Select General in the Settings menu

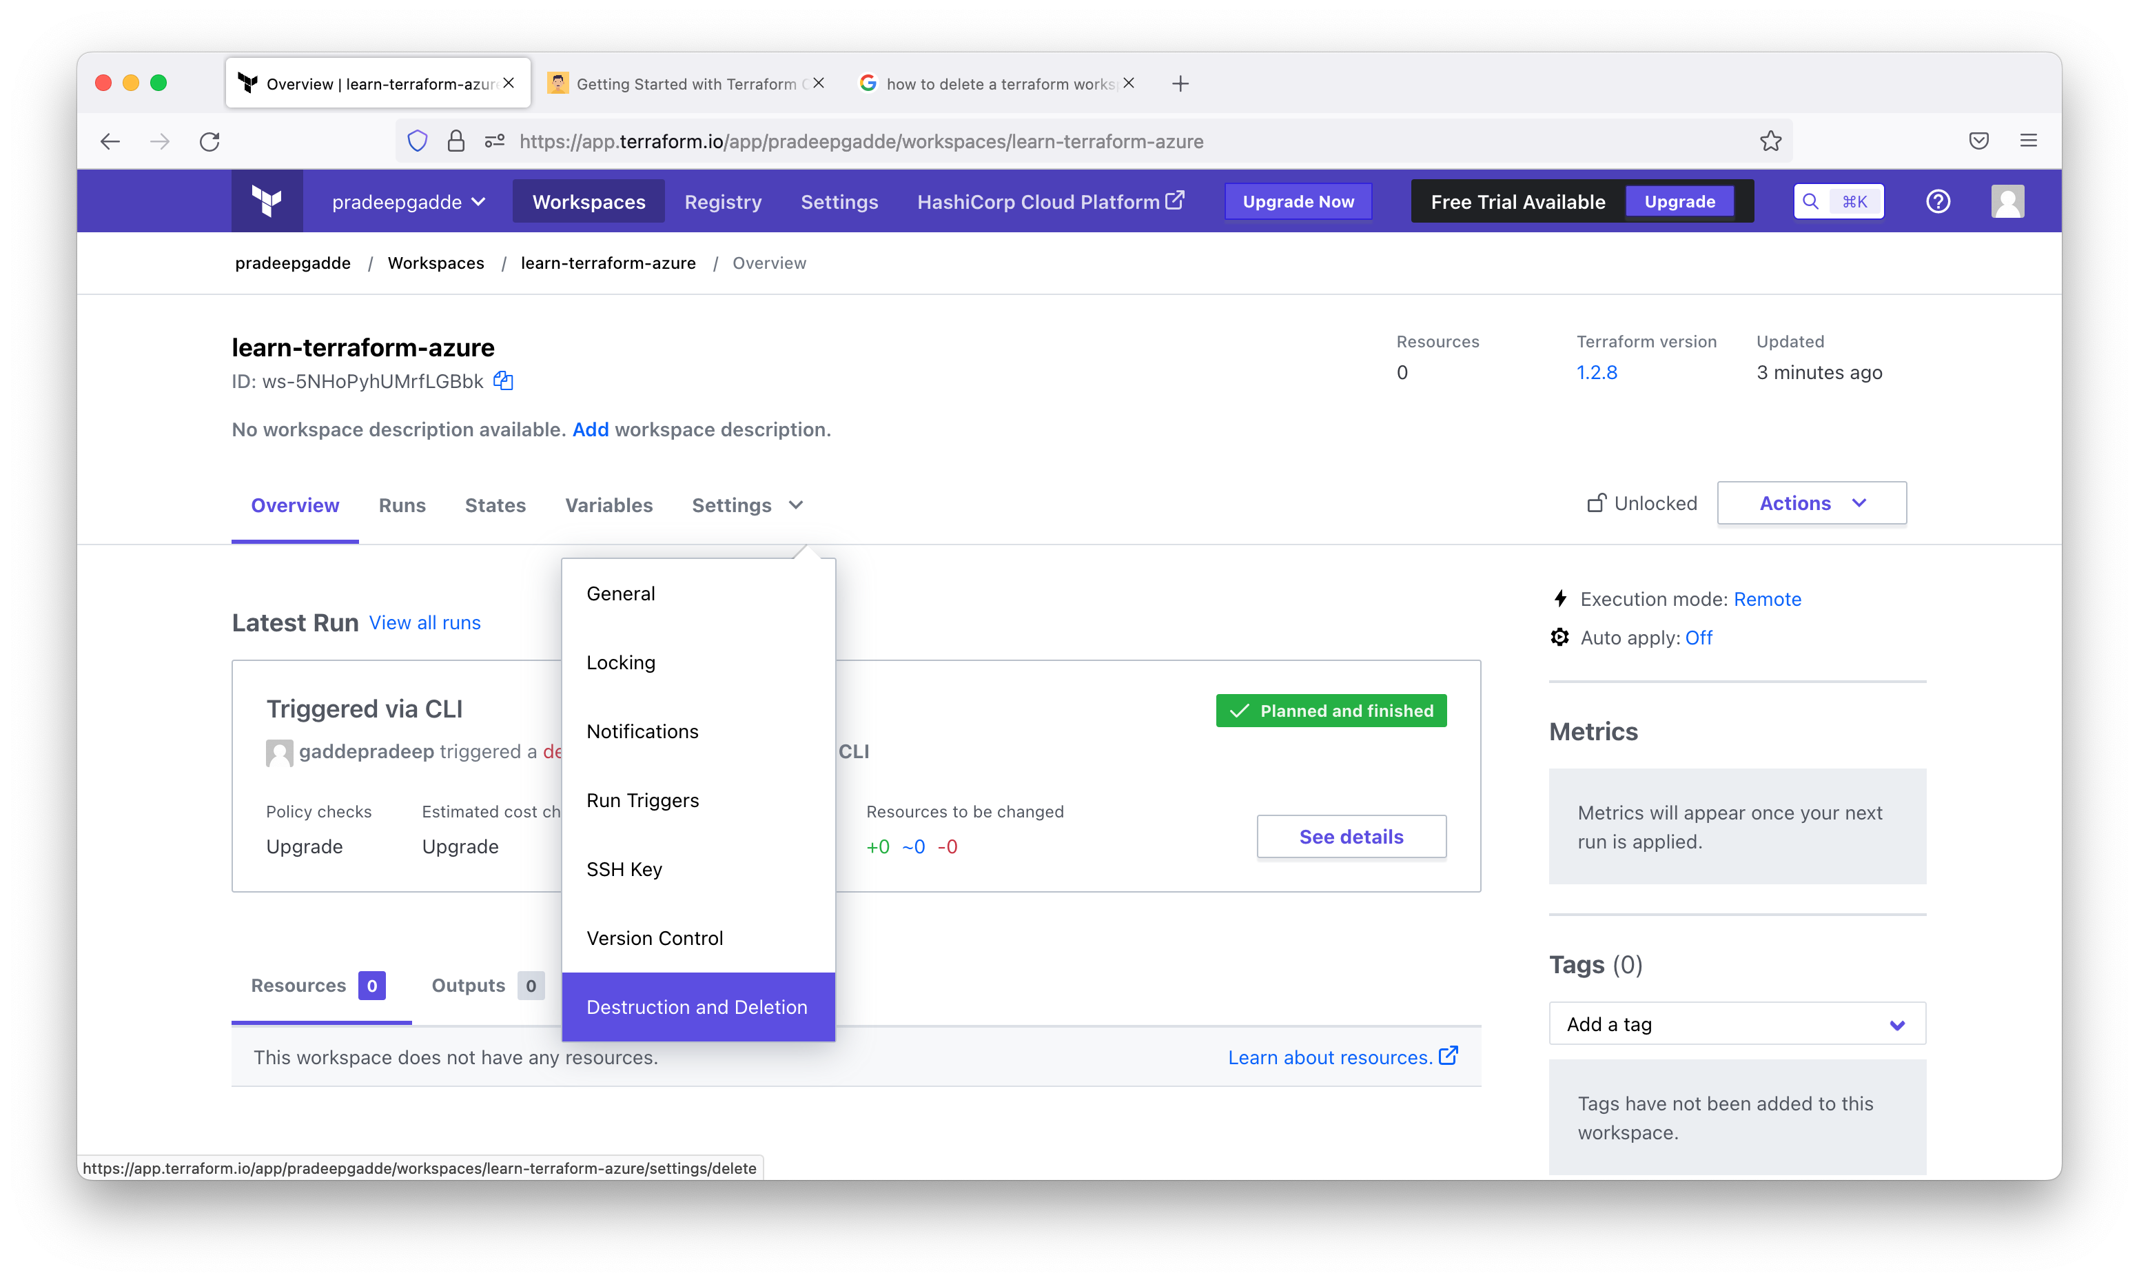tap(698, 593)
